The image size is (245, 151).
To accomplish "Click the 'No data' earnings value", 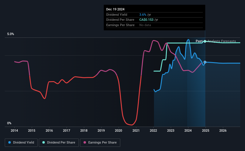I will 145,25.
